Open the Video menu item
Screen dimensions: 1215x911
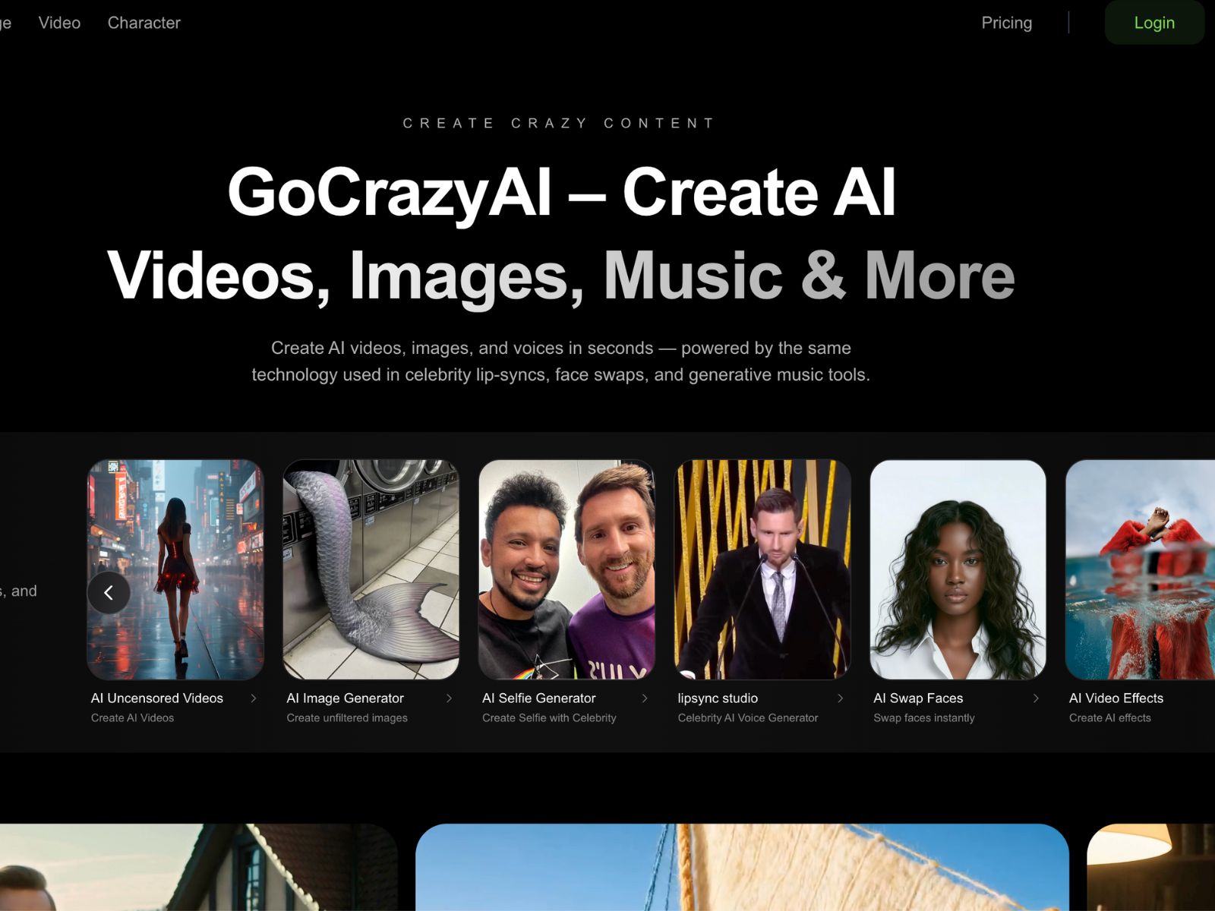(59, 23)
